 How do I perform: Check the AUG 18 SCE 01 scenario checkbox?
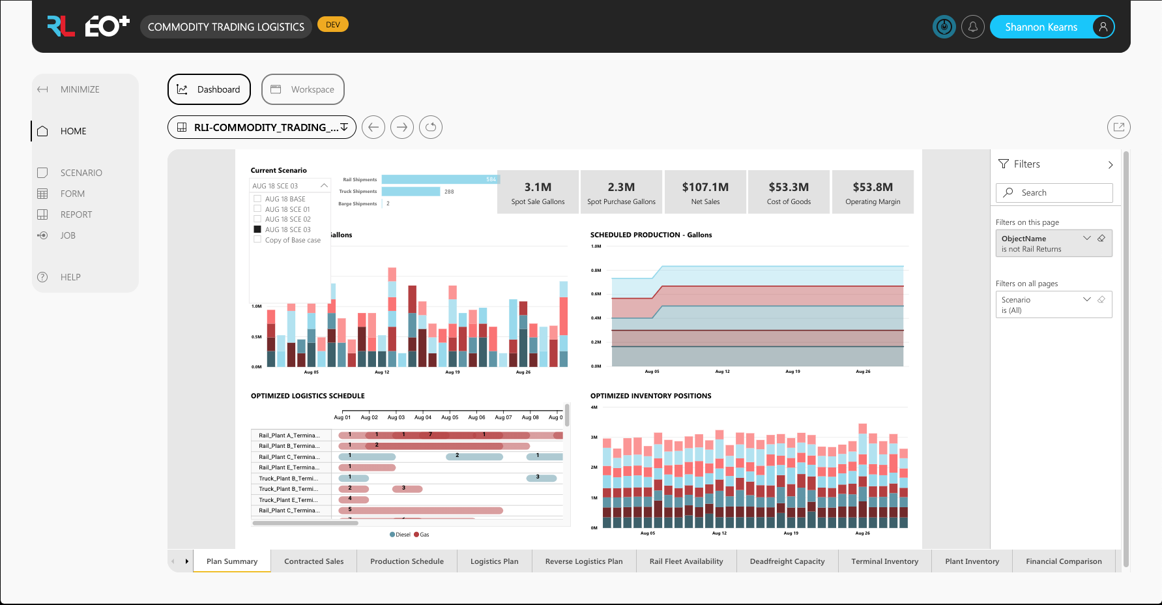pyautogui.click(x=257, y=209)
